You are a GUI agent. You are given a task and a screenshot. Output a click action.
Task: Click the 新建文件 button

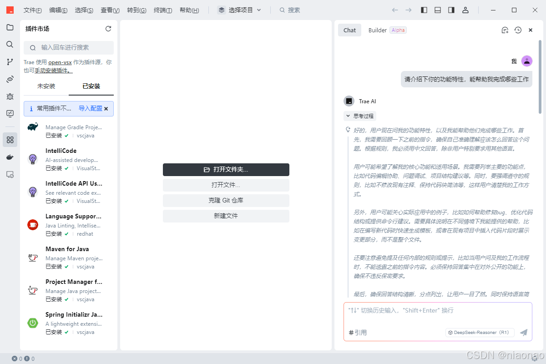point(226,216)
